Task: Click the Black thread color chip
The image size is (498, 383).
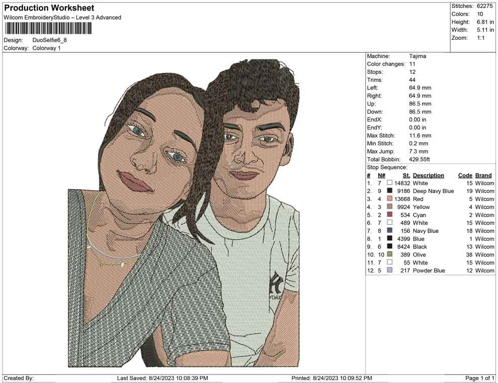Action: [x=389, y=246]
